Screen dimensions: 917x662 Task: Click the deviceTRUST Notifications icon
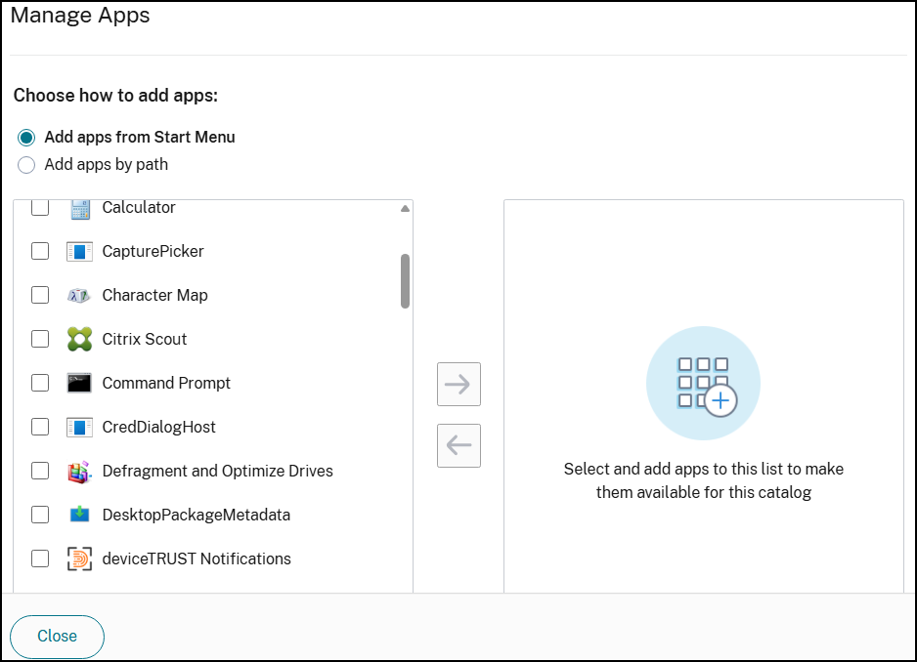(79, 559)
